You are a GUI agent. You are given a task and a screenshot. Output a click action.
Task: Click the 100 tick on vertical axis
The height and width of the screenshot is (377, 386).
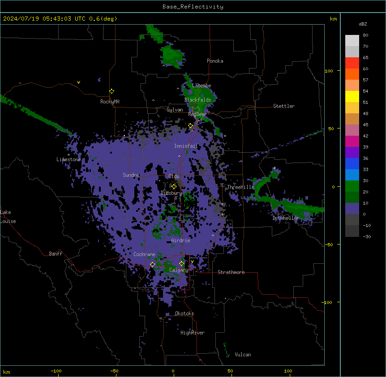click(x=329, y=71)
